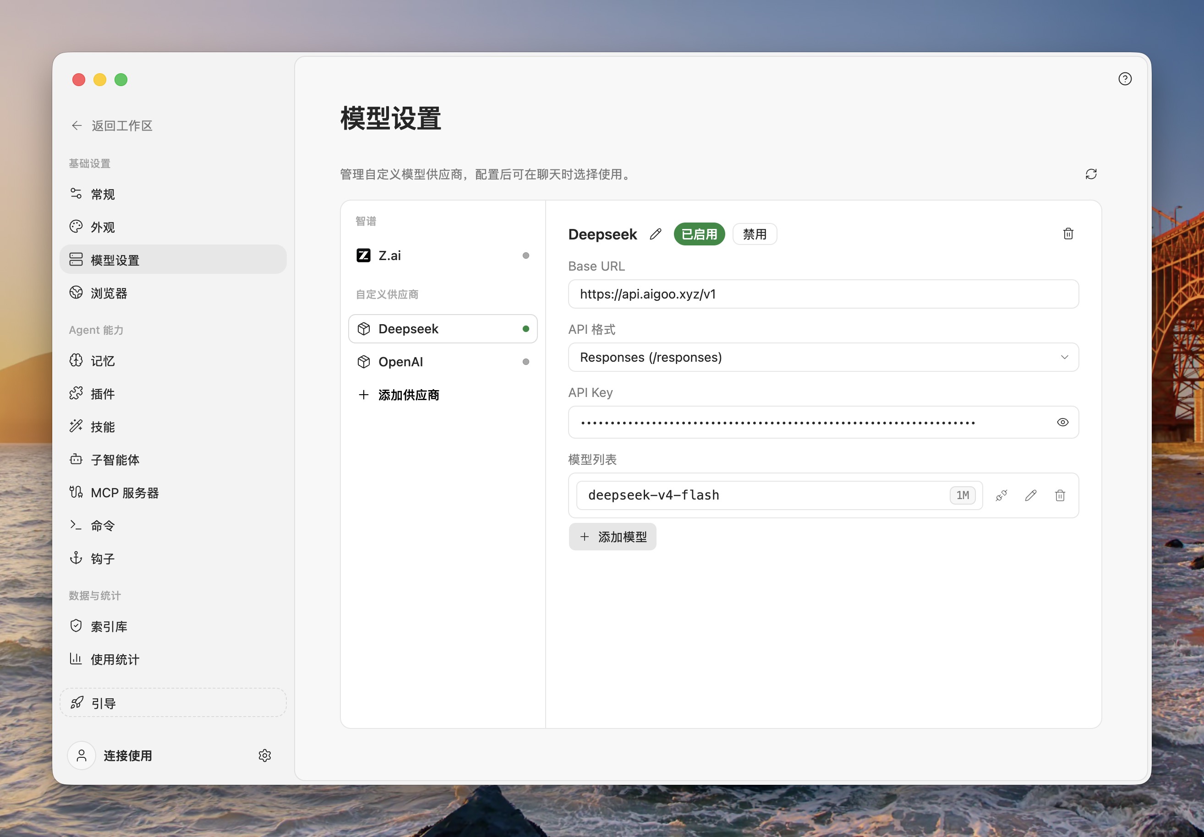Click the Base URL input field

click(x=823, y=294)
